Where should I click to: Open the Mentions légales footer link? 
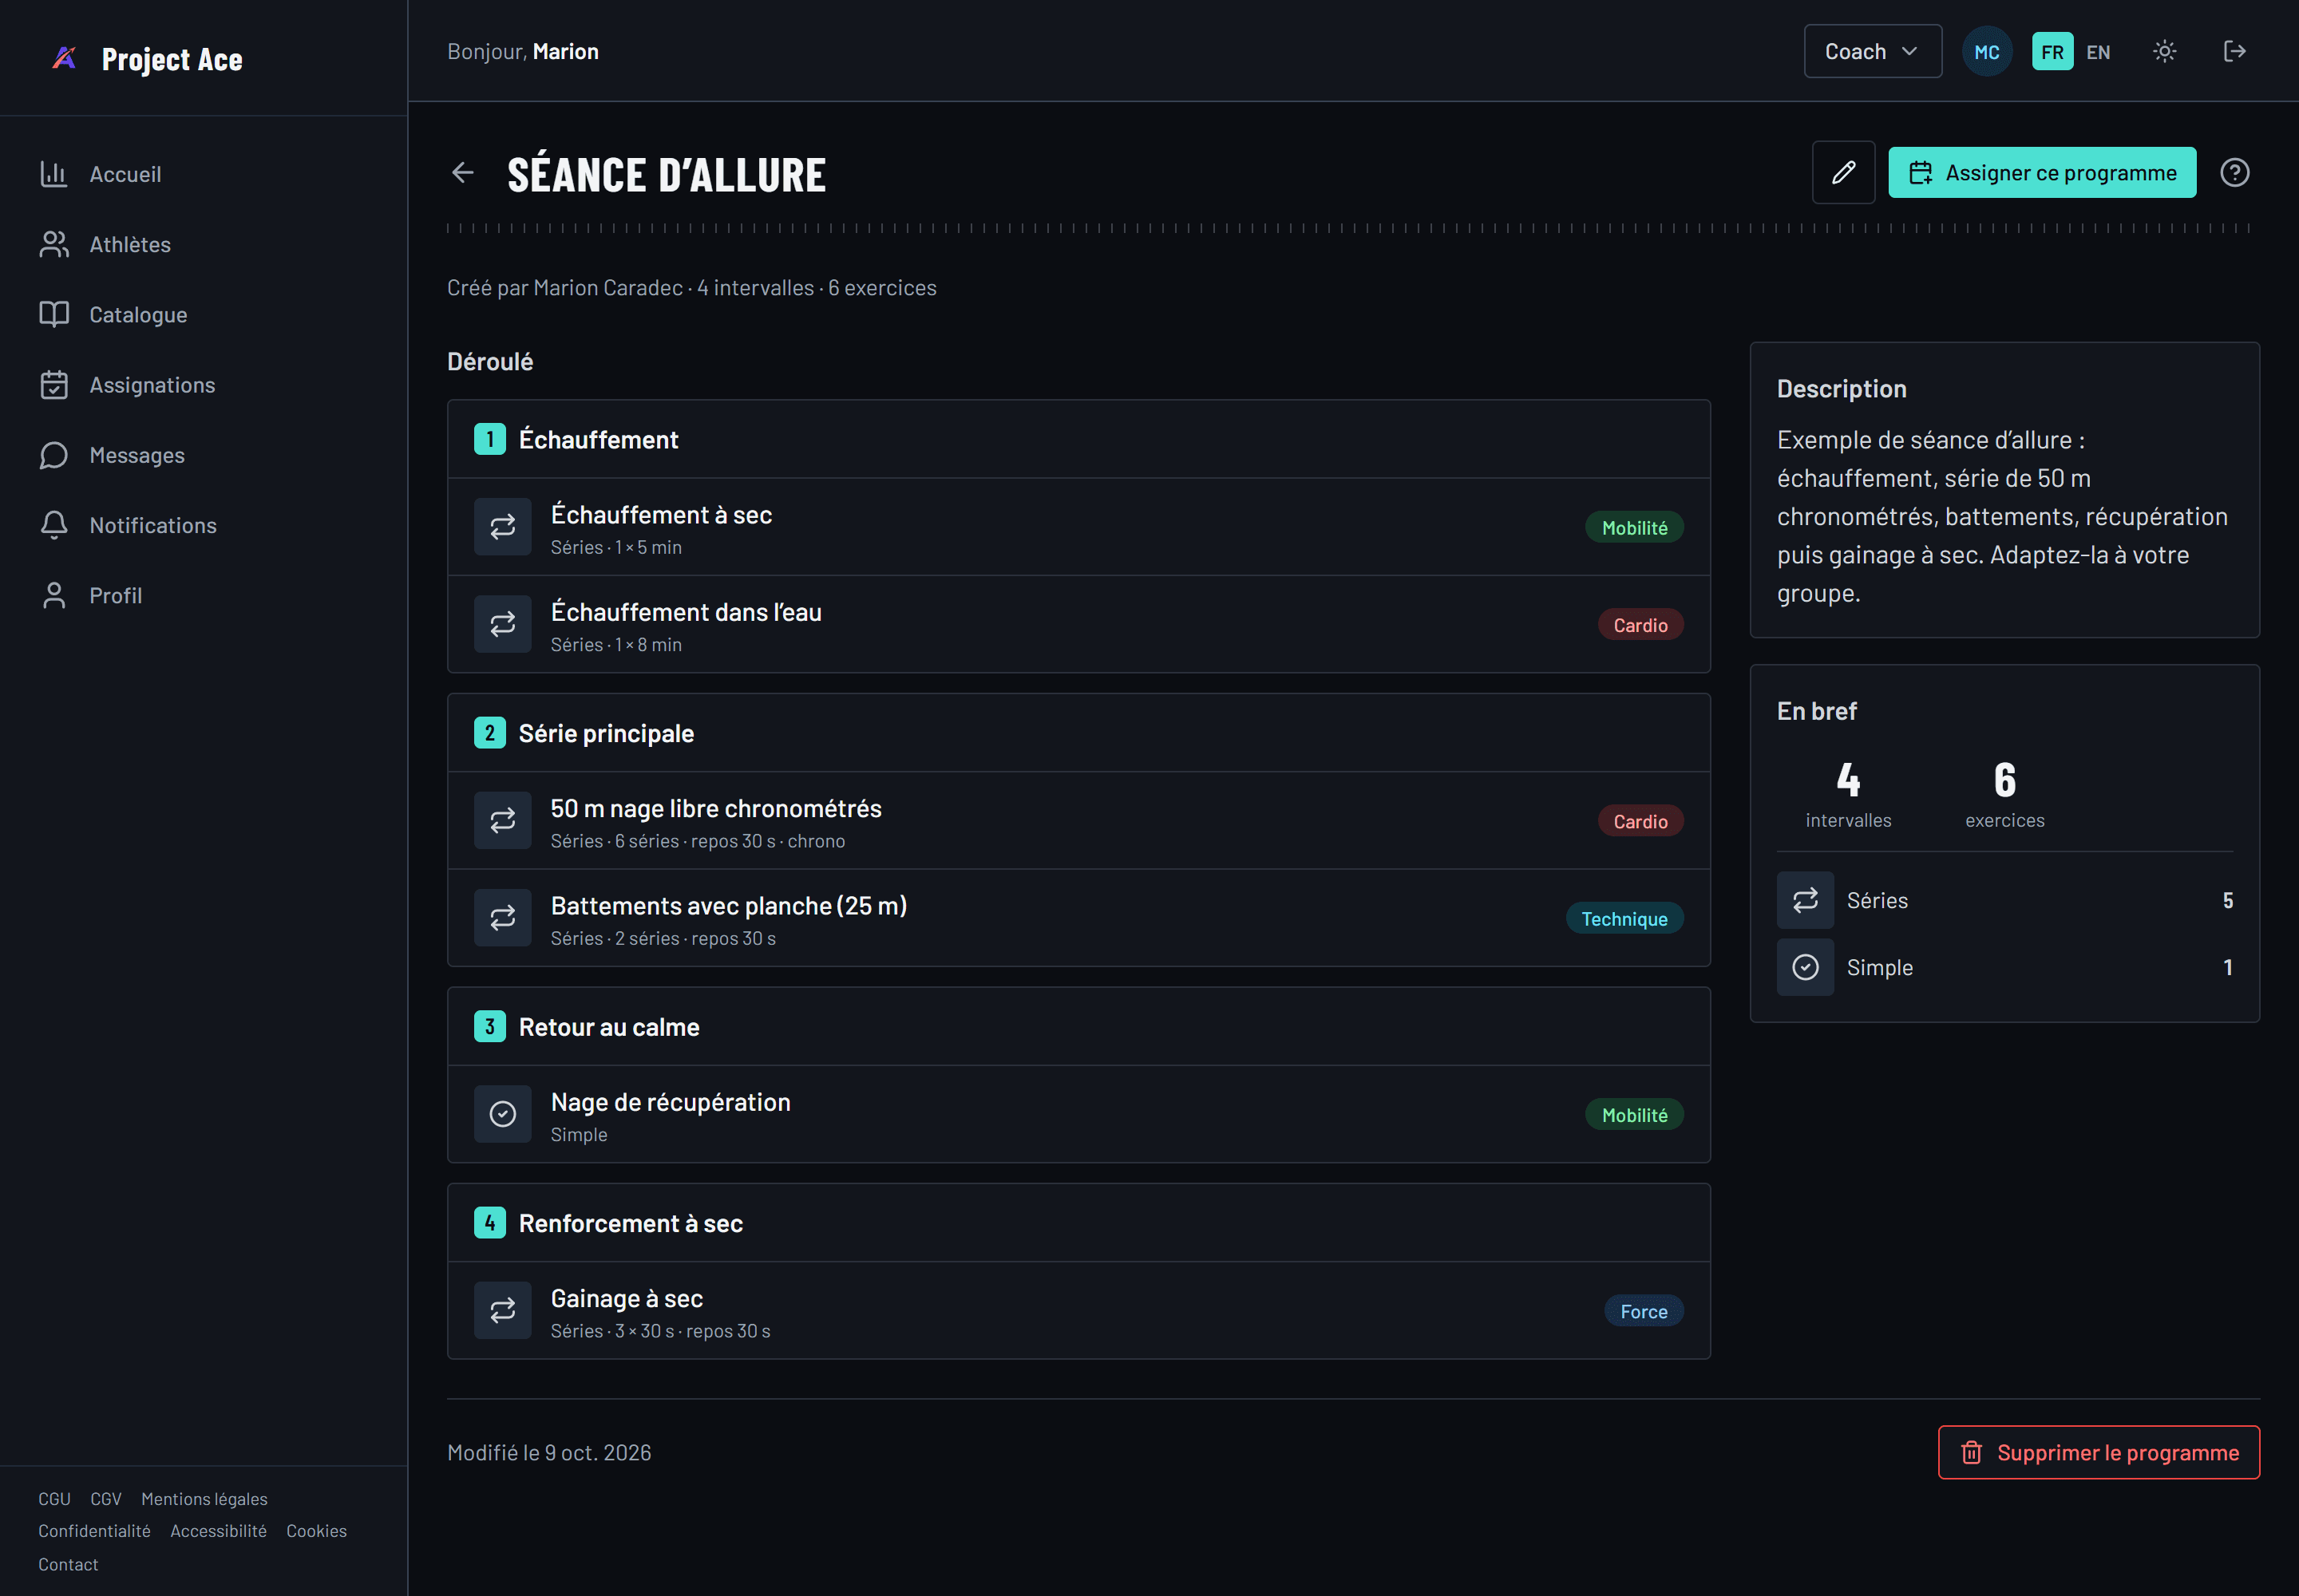coord(204,1498)
